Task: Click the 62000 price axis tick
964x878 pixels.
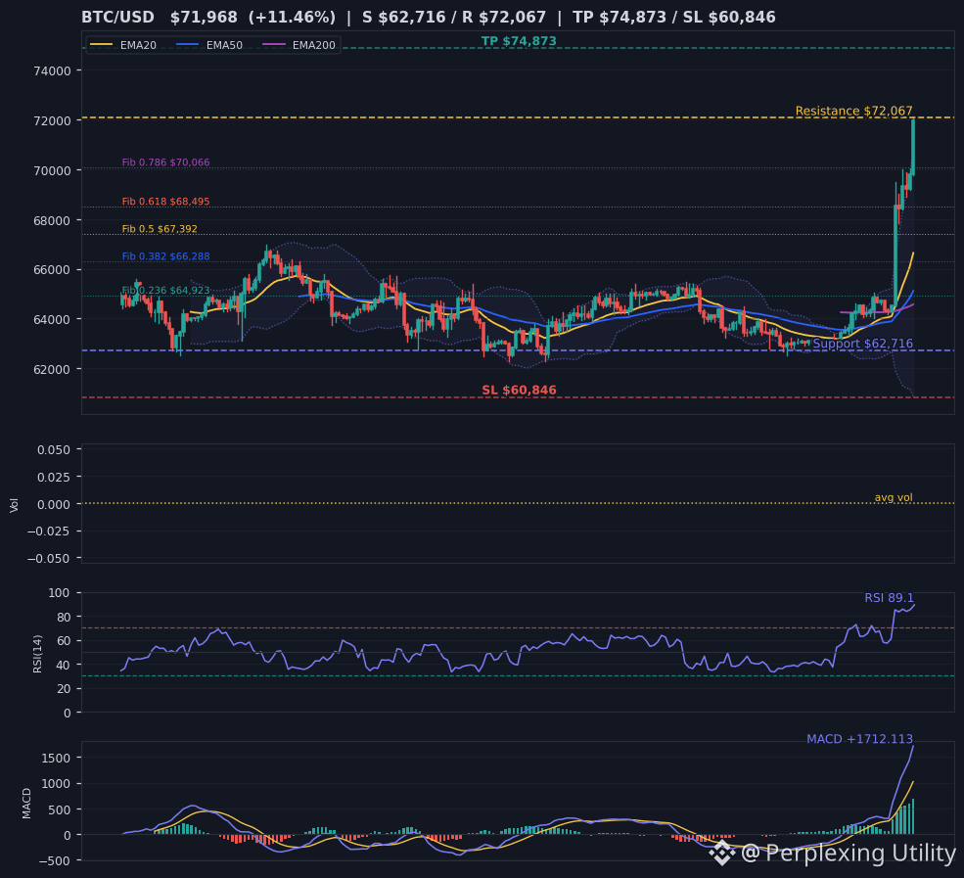Action: click(x=52, y=370)
